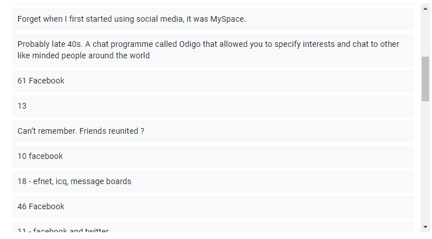This screenshot has height=239, width=432.
Task: Click the word 'MySpace' in the first response
Action: [x=227, y=19]
